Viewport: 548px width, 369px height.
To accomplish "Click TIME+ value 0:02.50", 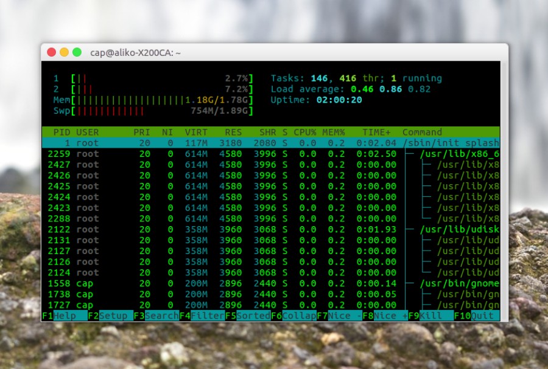I will point(376,154).
